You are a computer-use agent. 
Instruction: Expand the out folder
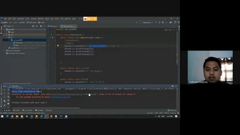[x=7, y=35]
